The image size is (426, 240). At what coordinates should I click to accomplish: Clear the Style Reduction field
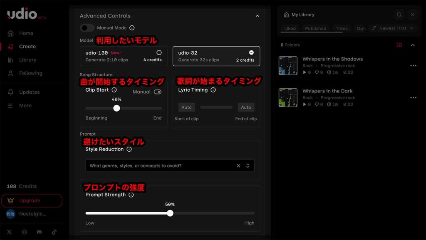(x=238, y=166)
